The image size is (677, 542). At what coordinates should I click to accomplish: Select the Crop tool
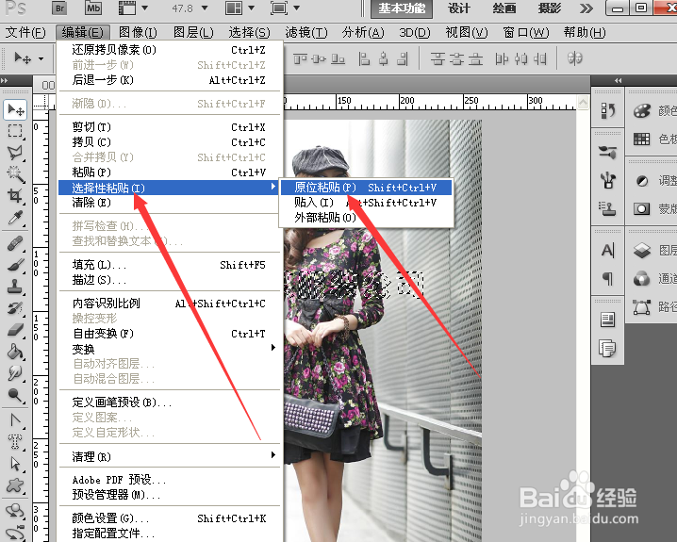pos(15,196)
